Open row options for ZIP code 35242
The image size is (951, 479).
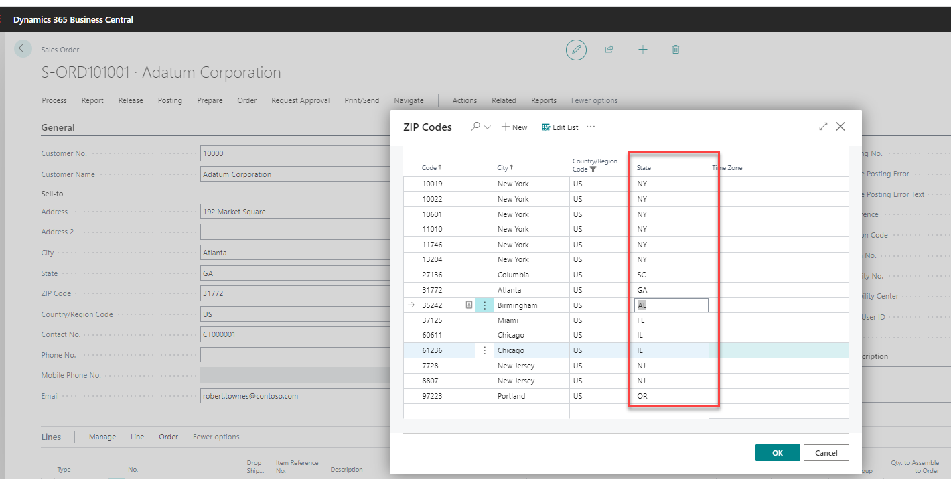[x=484, y=305]
